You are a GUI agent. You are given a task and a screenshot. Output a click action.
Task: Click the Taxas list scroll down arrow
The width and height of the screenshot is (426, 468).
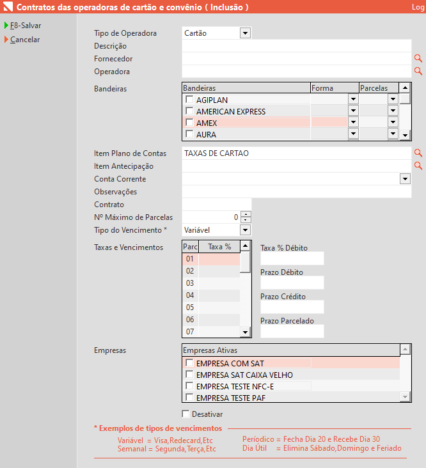(245, 332)
